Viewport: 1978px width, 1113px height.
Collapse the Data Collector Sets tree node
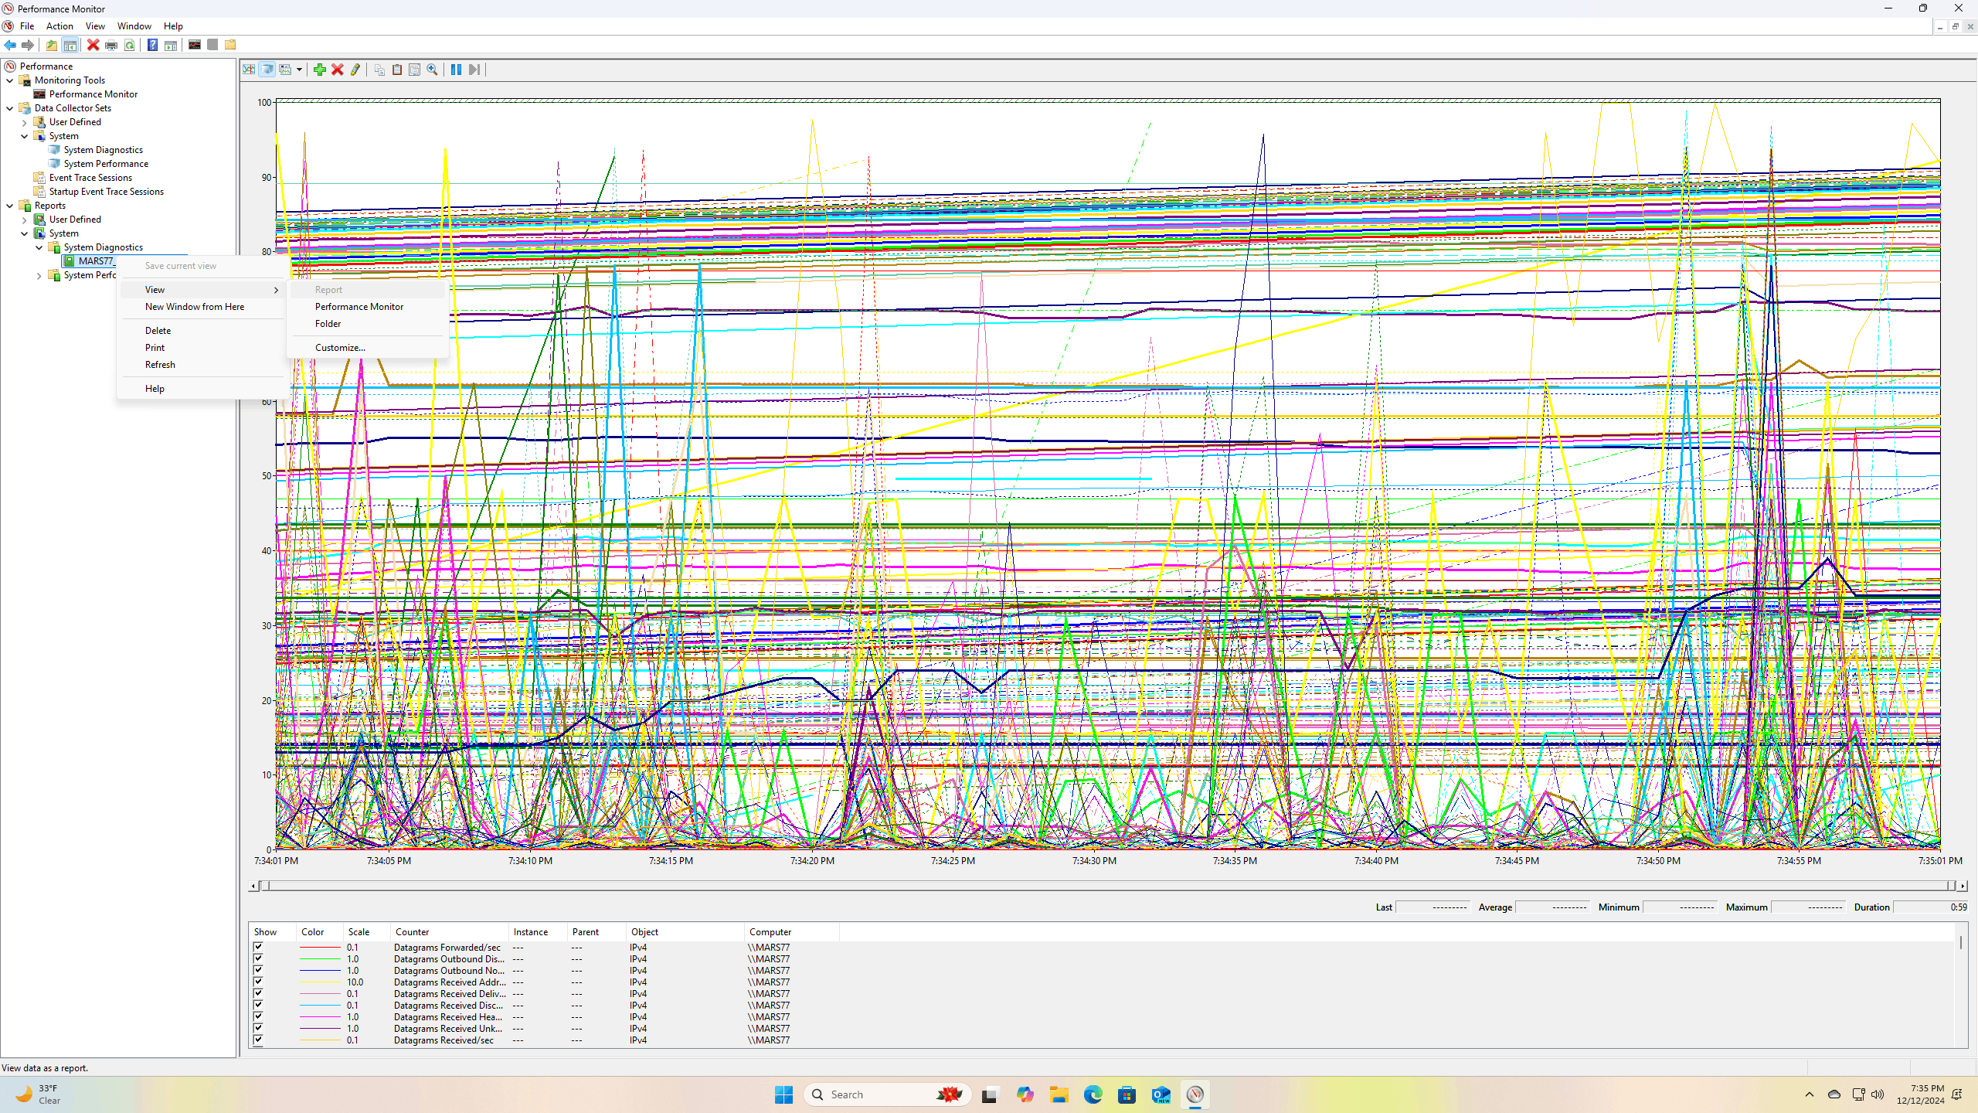tap(9, 108)
